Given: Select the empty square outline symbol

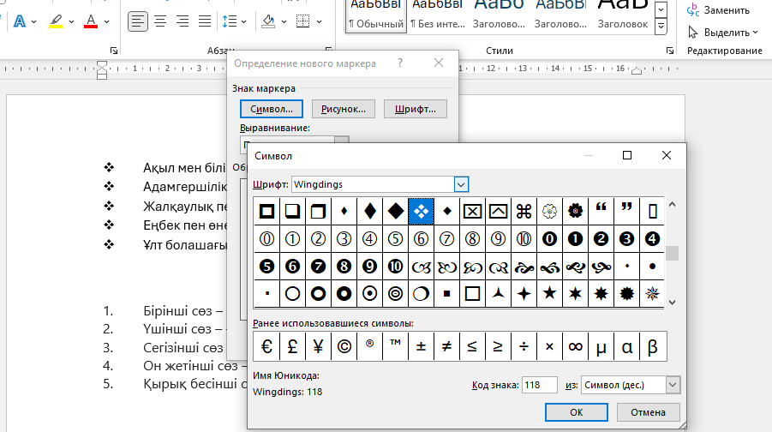Looking at the screenshot, I should point(472,294).
